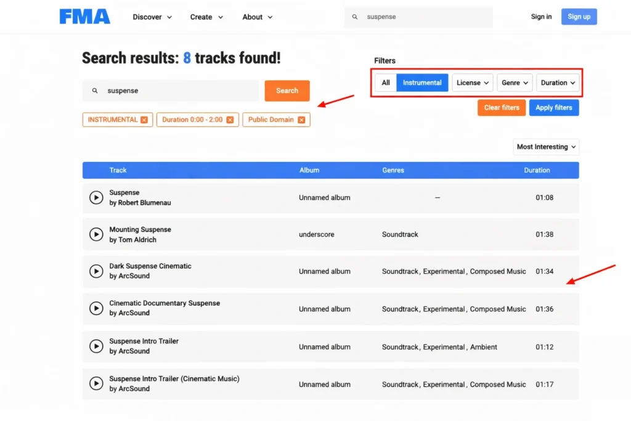
Task: Select the All filter toggle
Action: click(x=386, y=83)
